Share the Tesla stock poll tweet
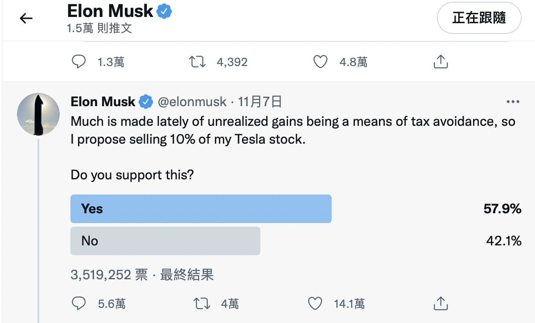The image size is (535, 323). pos(440,303)
